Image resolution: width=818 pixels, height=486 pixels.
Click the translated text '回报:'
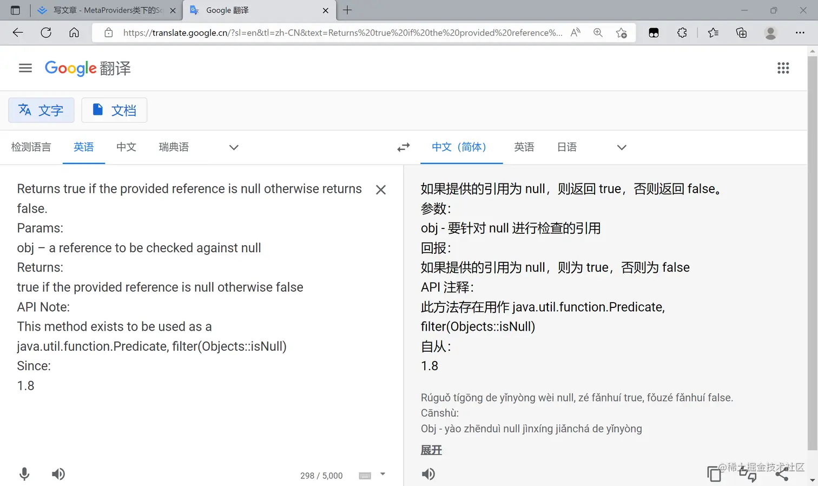pyautogui.click(x=436, y=248)
